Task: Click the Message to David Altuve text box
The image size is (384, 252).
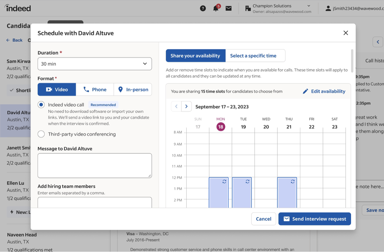Action: coord(95,165)
